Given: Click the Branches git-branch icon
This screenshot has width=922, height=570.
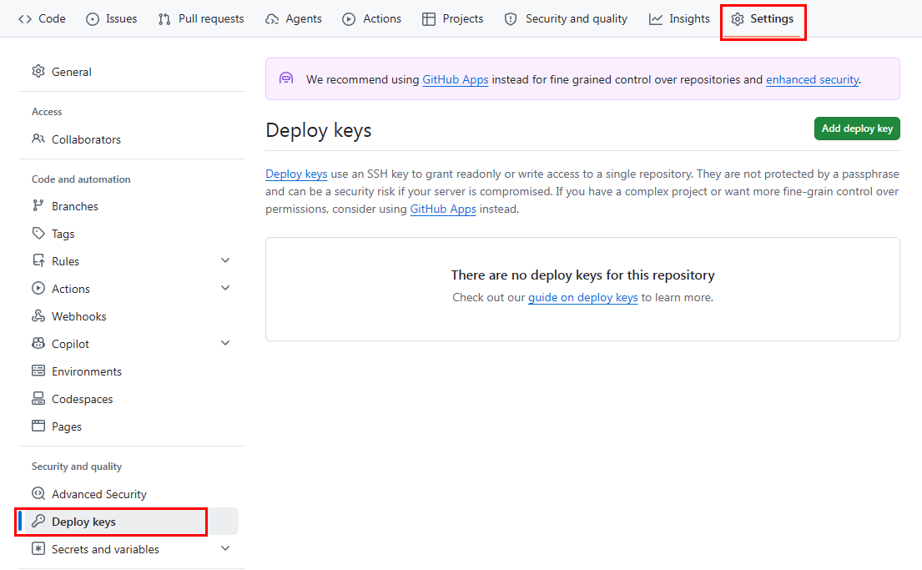Looking at the screenshot, I should click(x=38, y=205).
